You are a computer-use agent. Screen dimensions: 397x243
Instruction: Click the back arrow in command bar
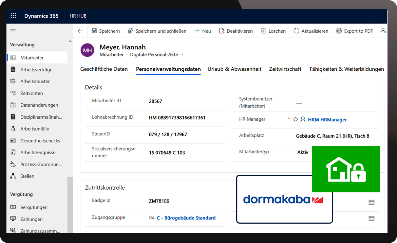pyautogui.click(x=80, y=31)
